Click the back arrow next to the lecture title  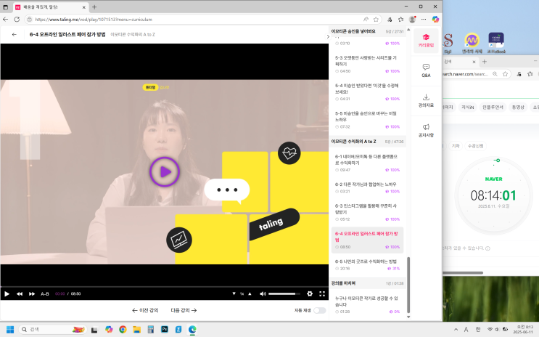pos(14,34)
